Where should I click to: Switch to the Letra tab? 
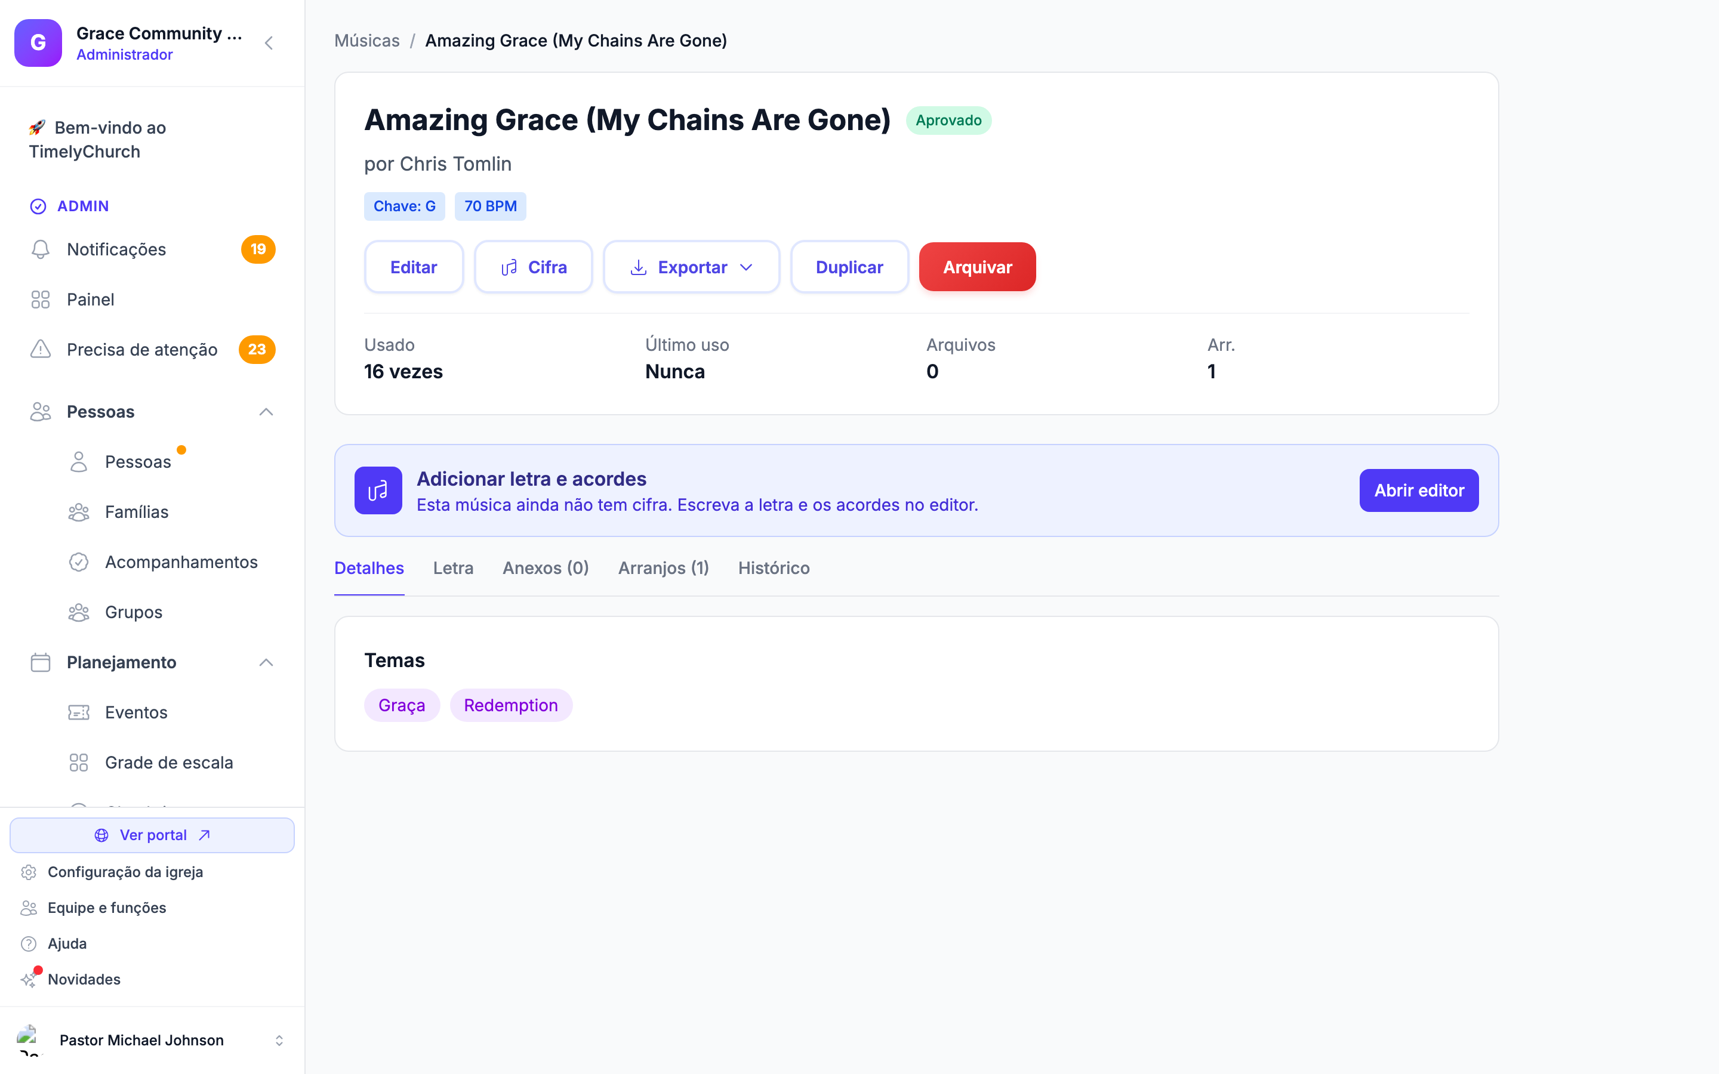coord(453,568)
